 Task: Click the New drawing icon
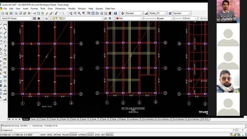pos(2,13)
